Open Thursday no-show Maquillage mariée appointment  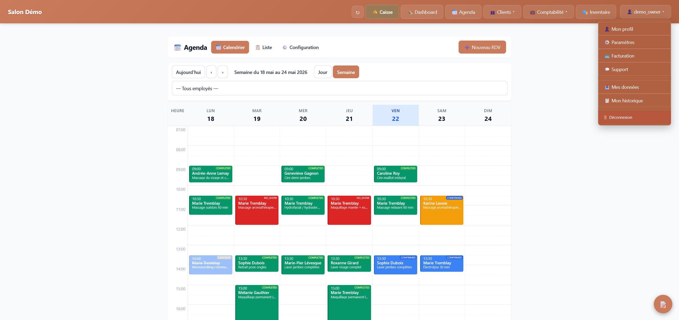click(349, 210)
